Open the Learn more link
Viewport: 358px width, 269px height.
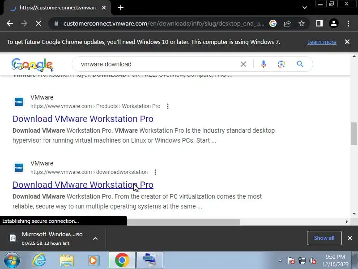(x=322, y=42)
